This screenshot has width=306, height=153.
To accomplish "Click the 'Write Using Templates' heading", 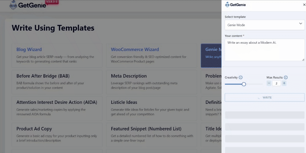I will (53, 28).
